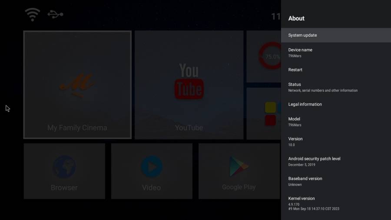This screenshot has height=220, width=391.
Task: Launch the Google Play store icon
Action: [x=239, y=167]
